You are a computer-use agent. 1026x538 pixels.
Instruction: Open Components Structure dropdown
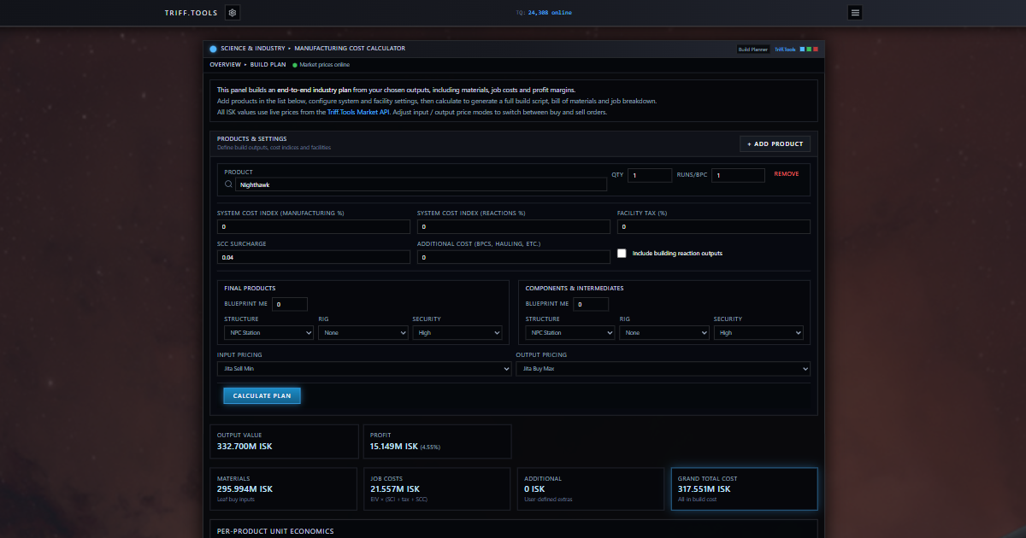[x=570, y=332]
